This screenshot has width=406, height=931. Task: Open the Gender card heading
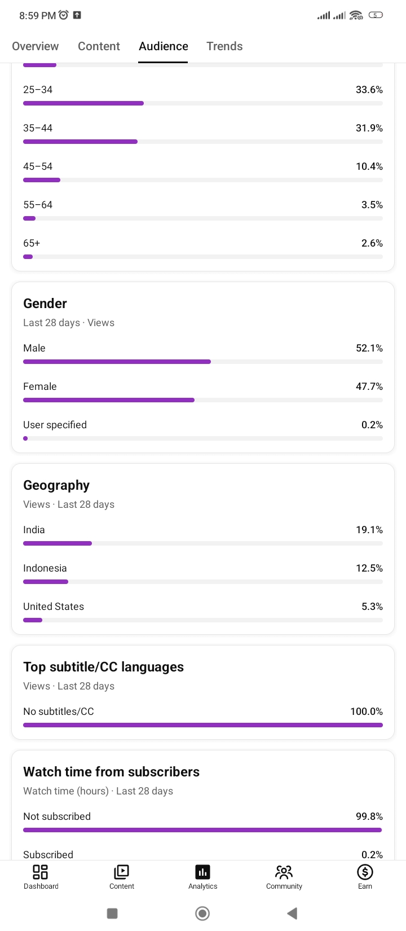pyautogui.click(x=45, y=304)
